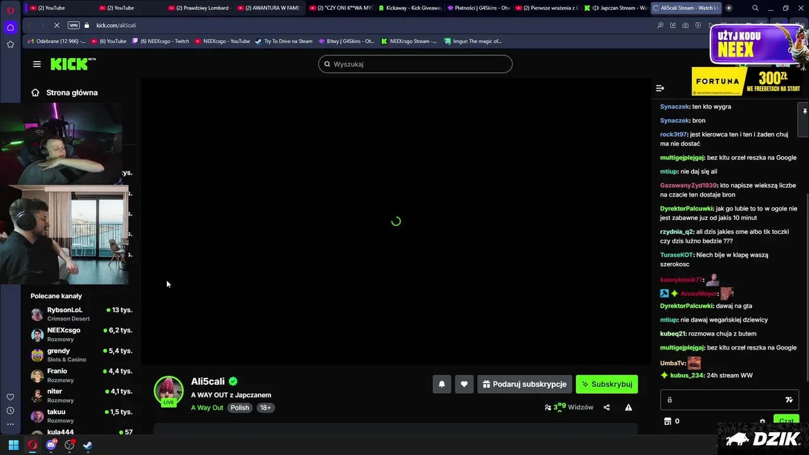Open the Kick hamburger menu
This screenshot has width=809, height=455.
click(37, 64)
